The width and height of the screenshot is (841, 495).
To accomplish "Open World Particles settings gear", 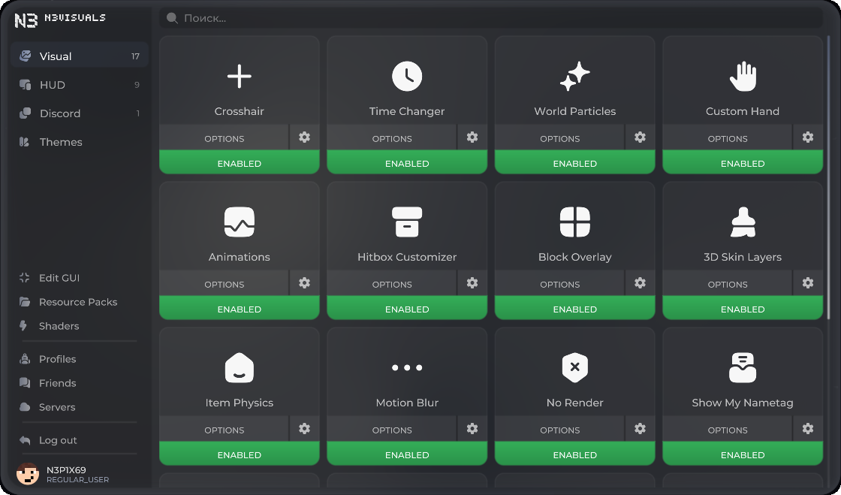I will [640, 137].
